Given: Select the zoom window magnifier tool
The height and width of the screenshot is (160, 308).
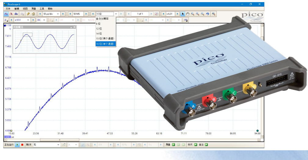Looking at the screenshot, I should tap(193, 14).
